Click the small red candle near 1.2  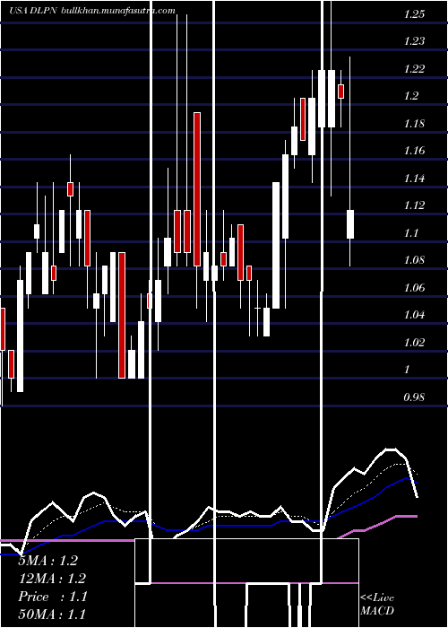click(340, 92)
